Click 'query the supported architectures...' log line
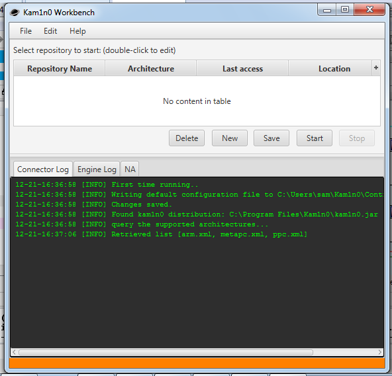The width and height of the screenshot is (392, 376). [x=142, y=224]
